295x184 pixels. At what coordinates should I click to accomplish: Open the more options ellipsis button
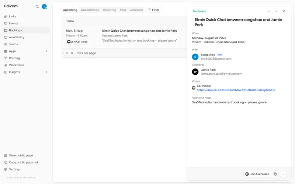pos(283,174)
